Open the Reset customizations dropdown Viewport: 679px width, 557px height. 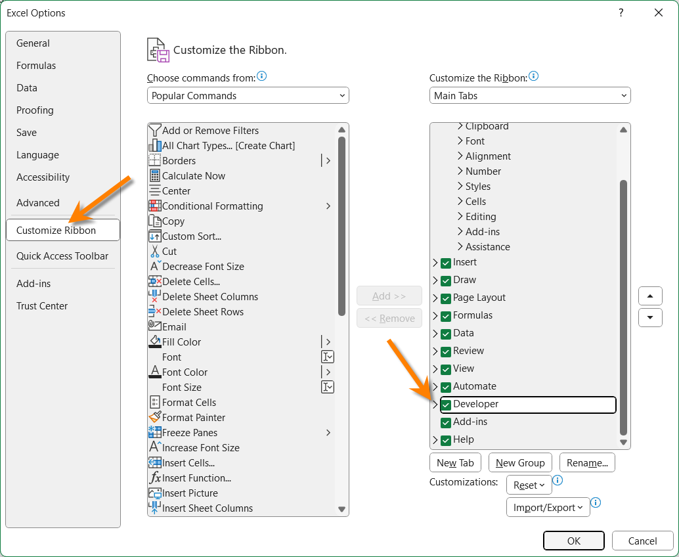tap(529, 485)
